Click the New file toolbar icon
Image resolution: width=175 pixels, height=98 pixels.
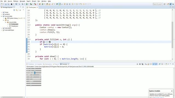(x=2, y=4)
